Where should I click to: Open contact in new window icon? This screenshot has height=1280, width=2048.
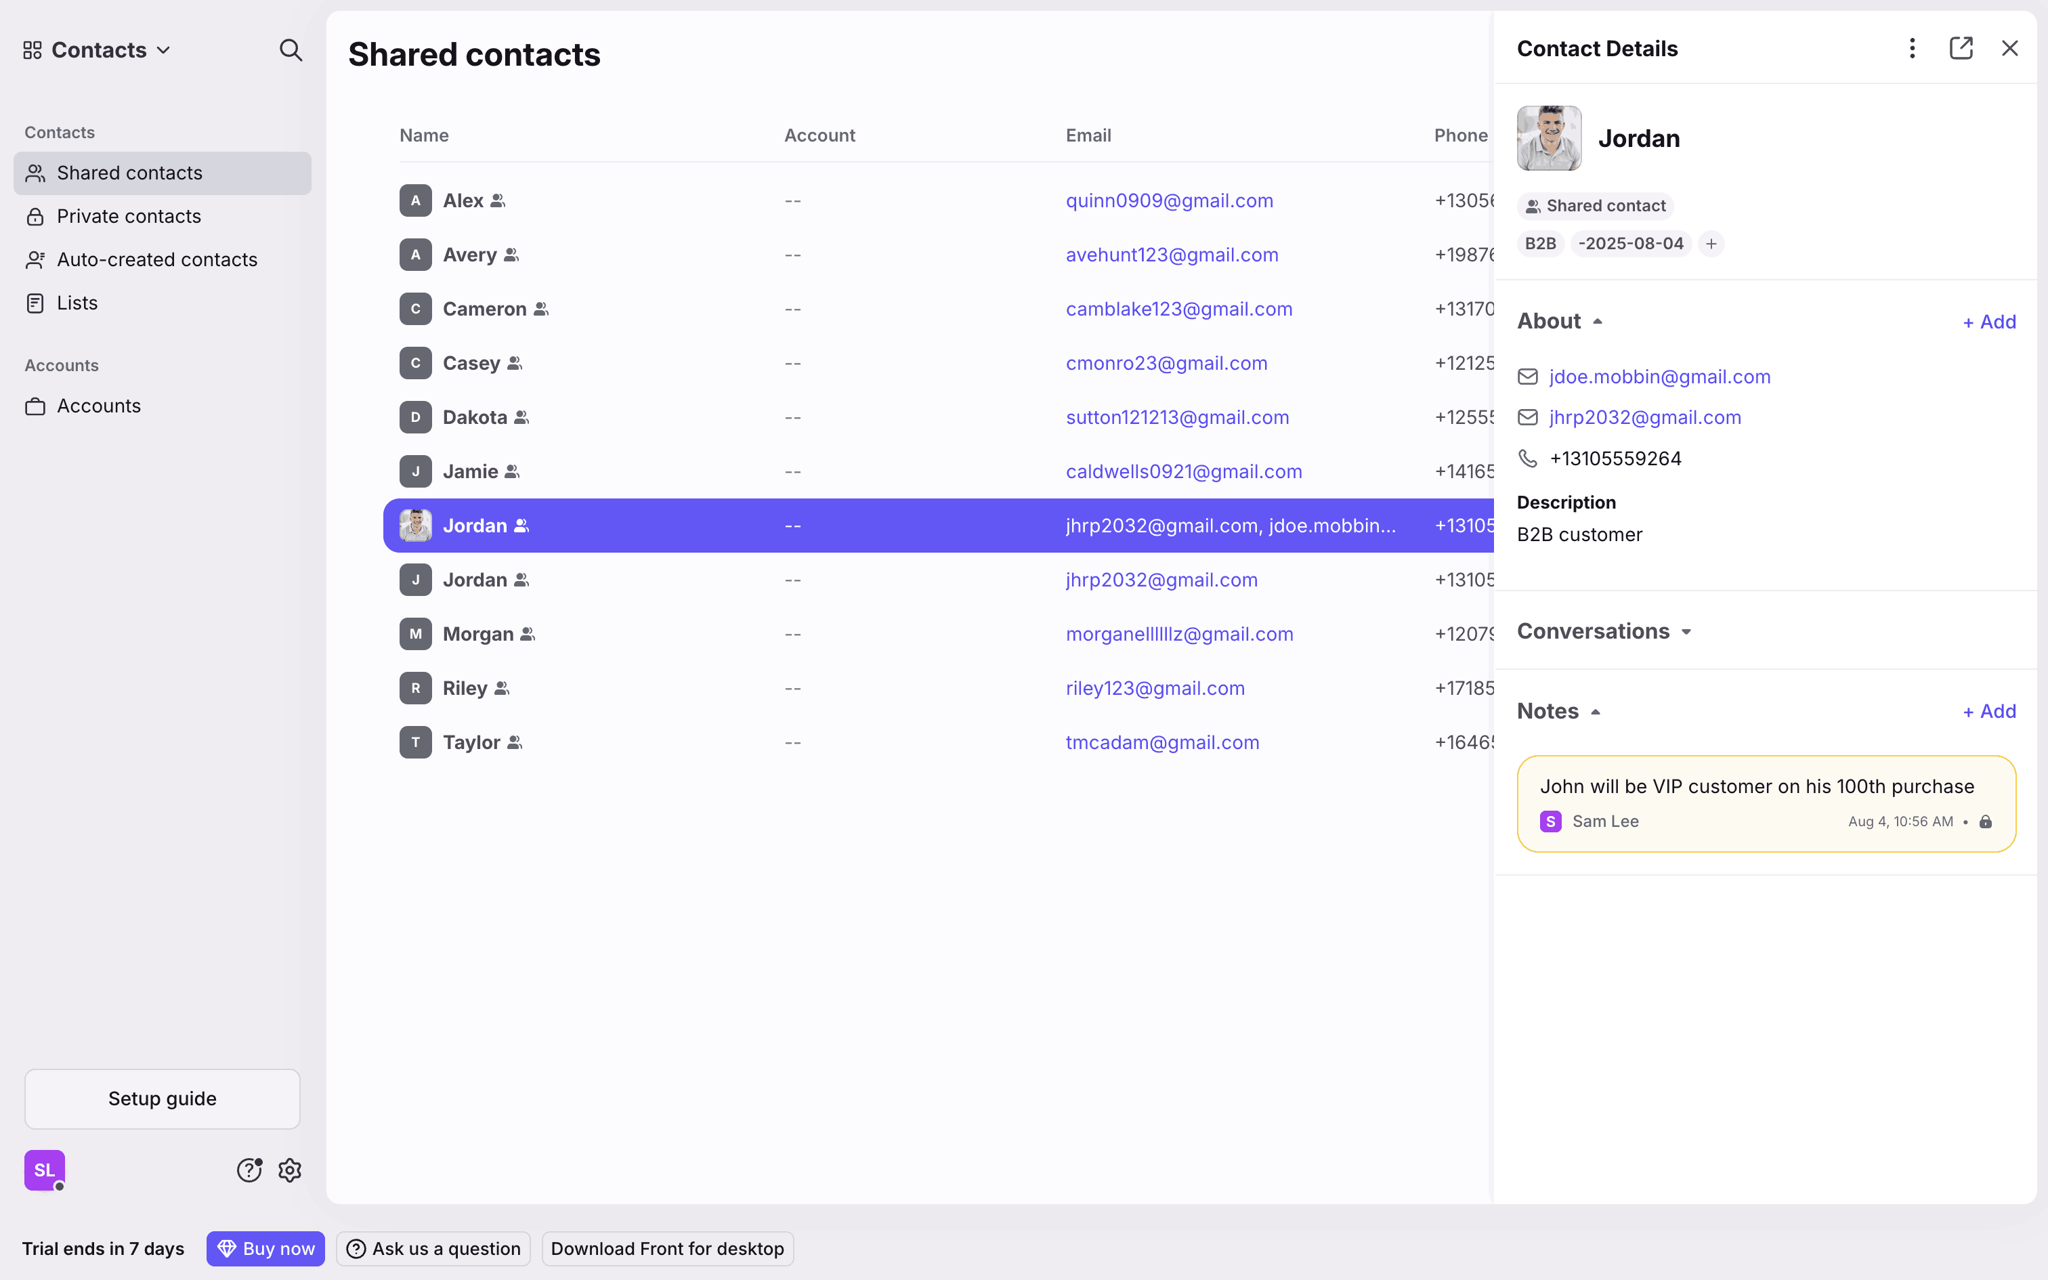[x=1961, y=48]
